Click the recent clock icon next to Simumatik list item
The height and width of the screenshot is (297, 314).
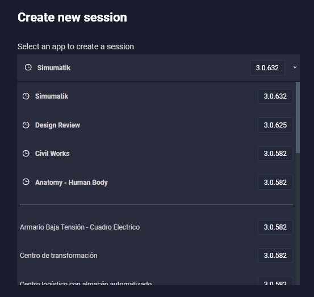click(x=26, y=96)
